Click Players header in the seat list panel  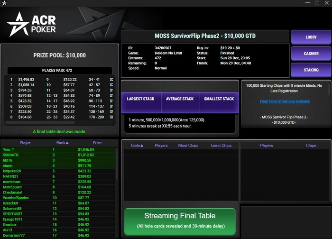pos(267,146)
